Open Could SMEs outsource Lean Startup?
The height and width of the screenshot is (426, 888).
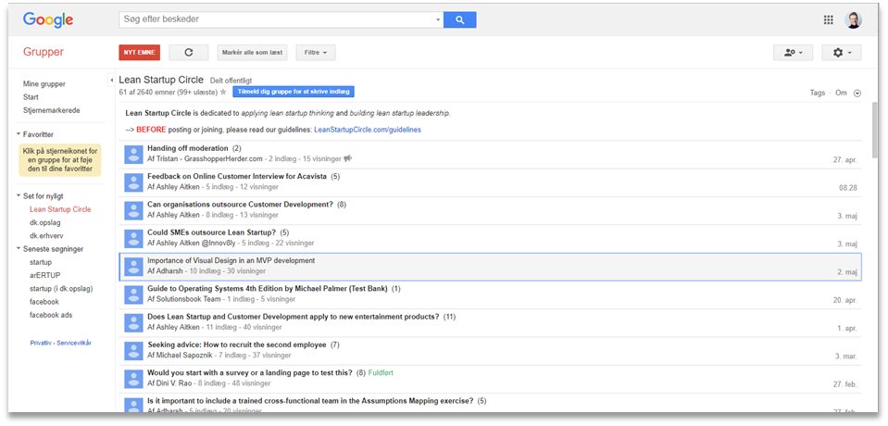[x=212, y=232]
